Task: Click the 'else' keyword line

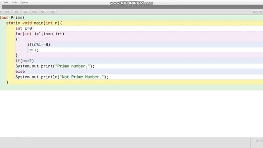Action: (x=20, y=72)
